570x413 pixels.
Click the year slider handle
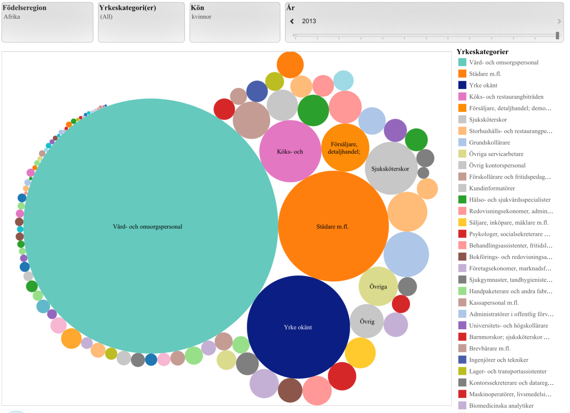coord(557,35)
